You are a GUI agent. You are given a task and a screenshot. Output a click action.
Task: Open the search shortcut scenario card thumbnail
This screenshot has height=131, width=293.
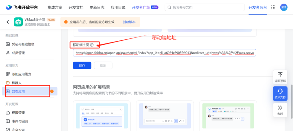point(102,116)
